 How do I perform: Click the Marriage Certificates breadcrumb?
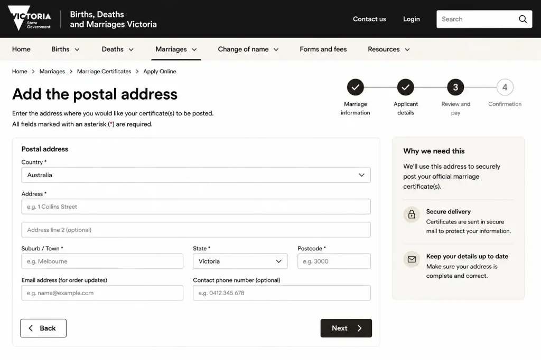(x=104, y=71)
